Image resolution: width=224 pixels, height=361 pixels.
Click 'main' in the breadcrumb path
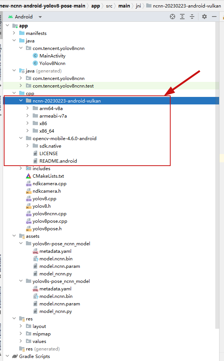(124, 6)
